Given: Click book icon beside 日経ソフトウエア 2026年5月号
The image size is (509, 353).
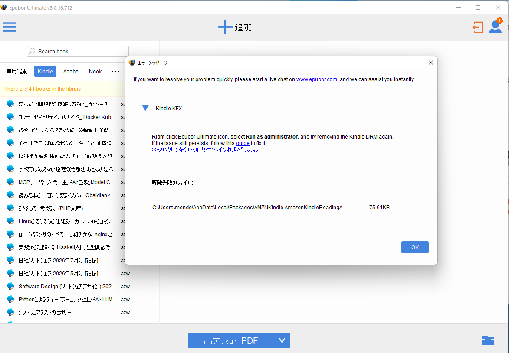Looking at the screenshot, I should [x=10, y=273].
